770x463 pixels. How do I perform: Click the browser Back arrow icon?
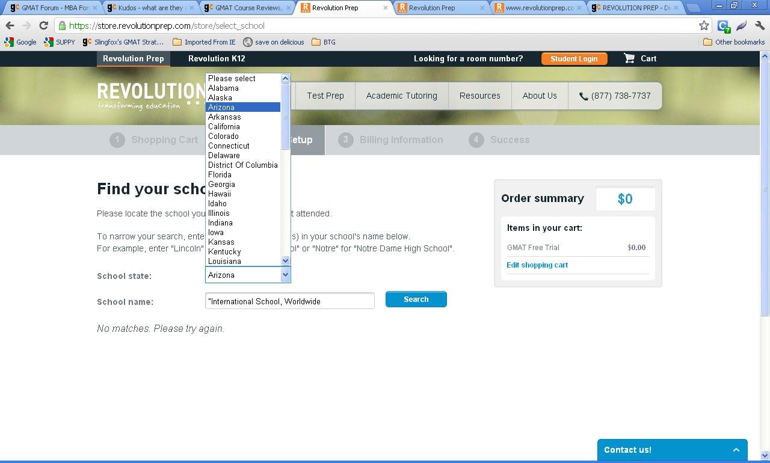[10, 26]
